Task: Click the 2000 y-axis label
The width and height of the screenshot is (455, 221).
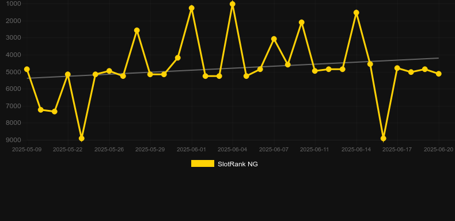Action: tap(13, 21)
